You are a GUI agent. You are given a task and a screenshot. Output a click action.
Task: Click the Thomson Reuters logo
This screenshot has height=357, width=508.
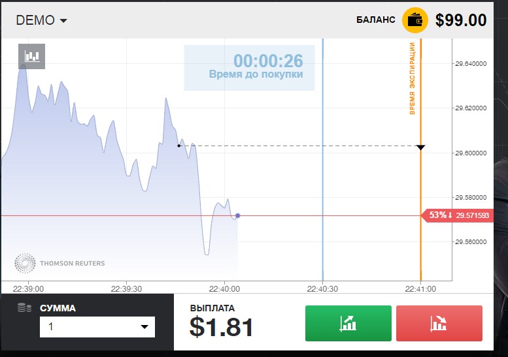pos(59,263)
